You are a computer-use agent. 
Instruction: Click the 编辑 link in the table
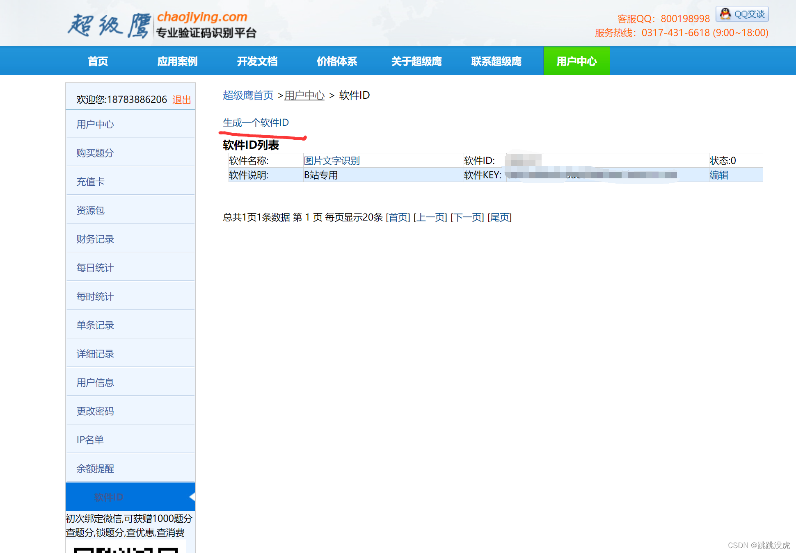coord(719,175)
